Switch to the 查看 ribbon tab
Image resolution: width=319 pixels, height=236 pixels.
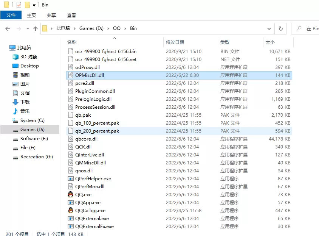point(71,15)
